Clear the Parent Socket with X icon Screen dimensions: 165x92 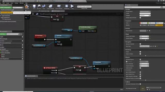point(150,31)
